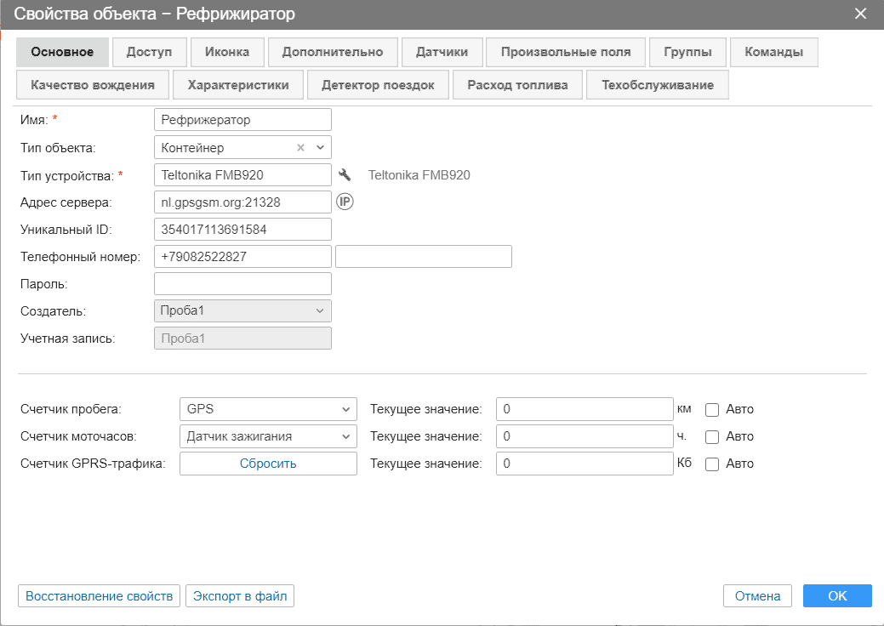This screenshot has width=884, height=626.
Task: Click Восстановление свойств button
Action: pyautogui.click(x=100, y=595)
